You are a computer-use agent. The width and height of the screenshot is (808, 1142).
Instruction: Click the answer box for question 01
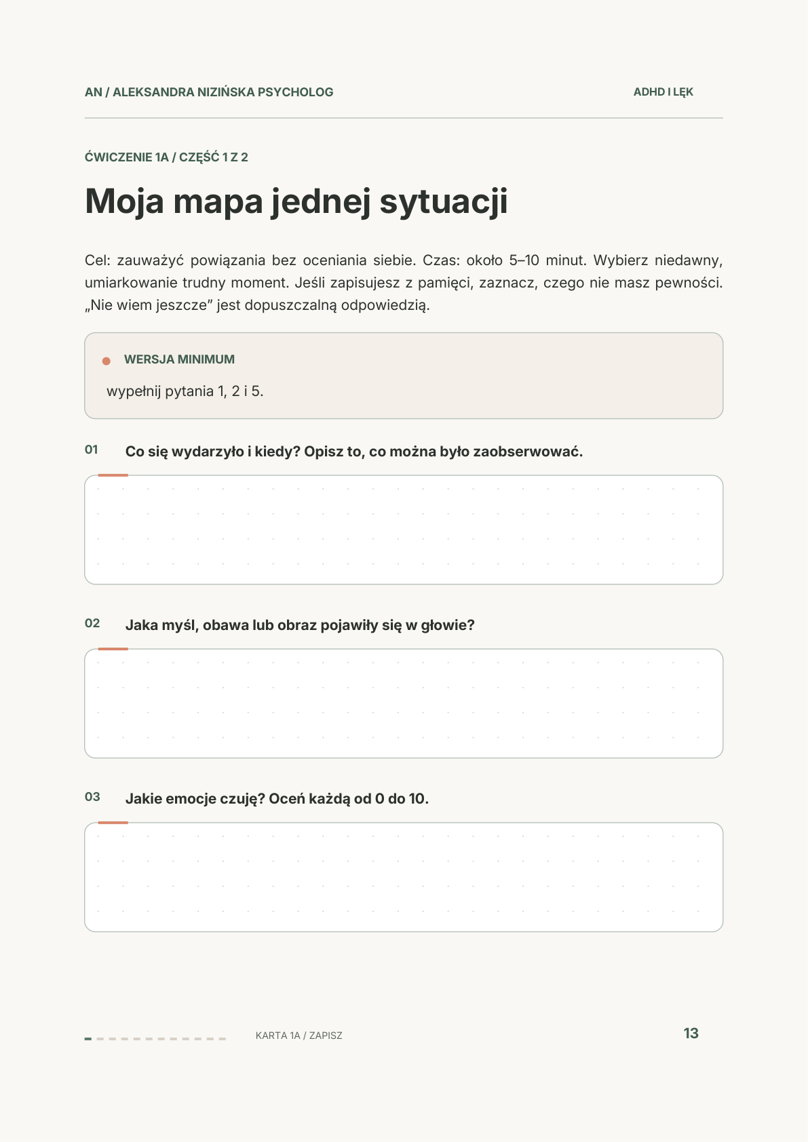[404, 530]
